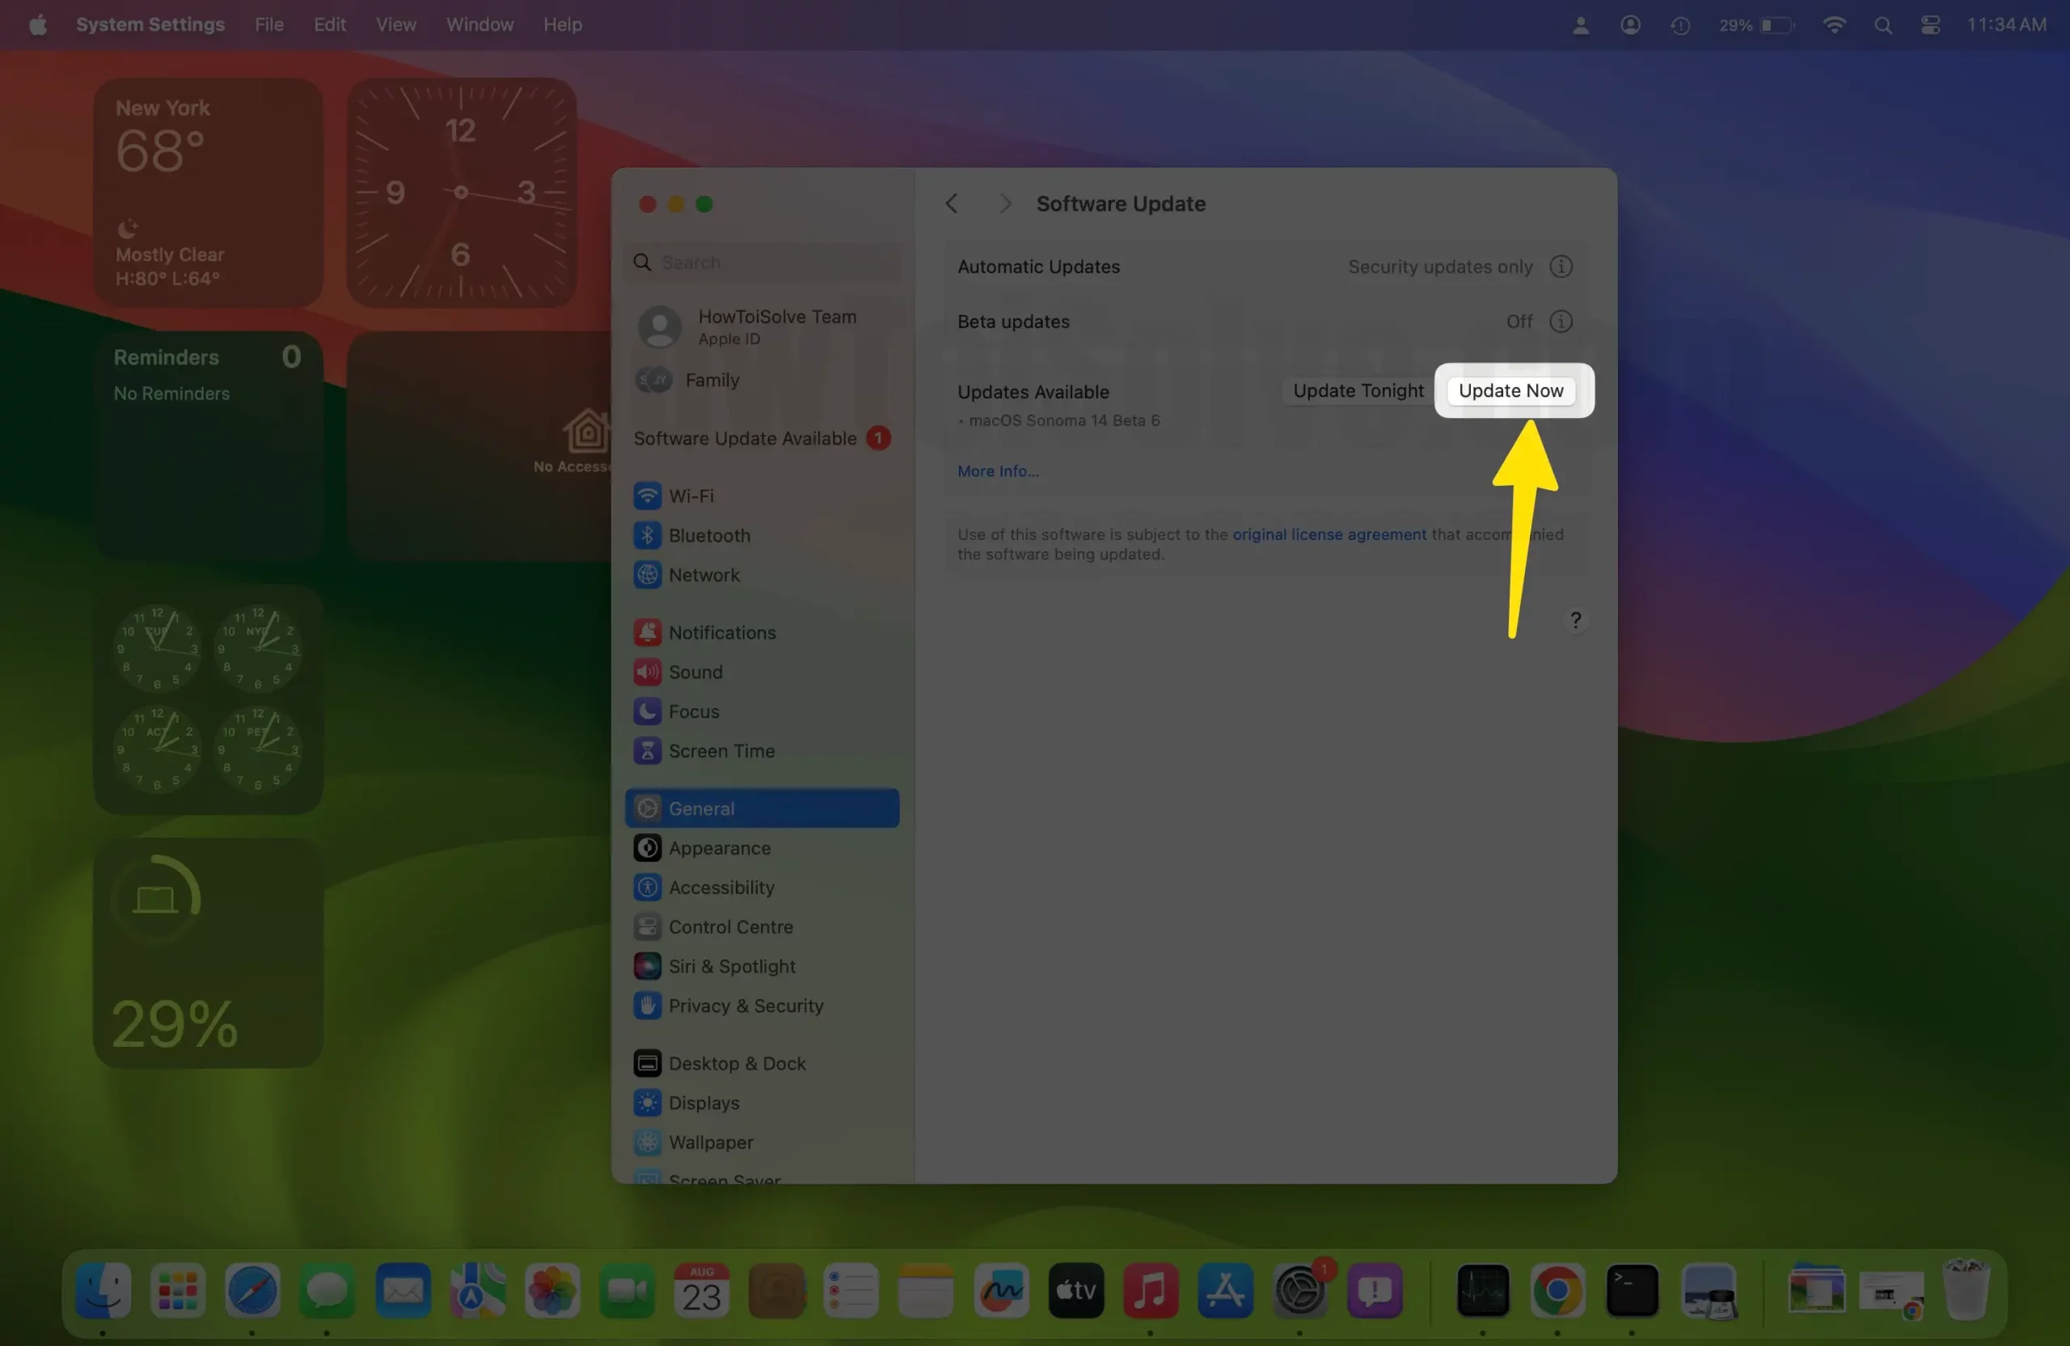
Task: Open Sound settings
Action: [763, 672]
